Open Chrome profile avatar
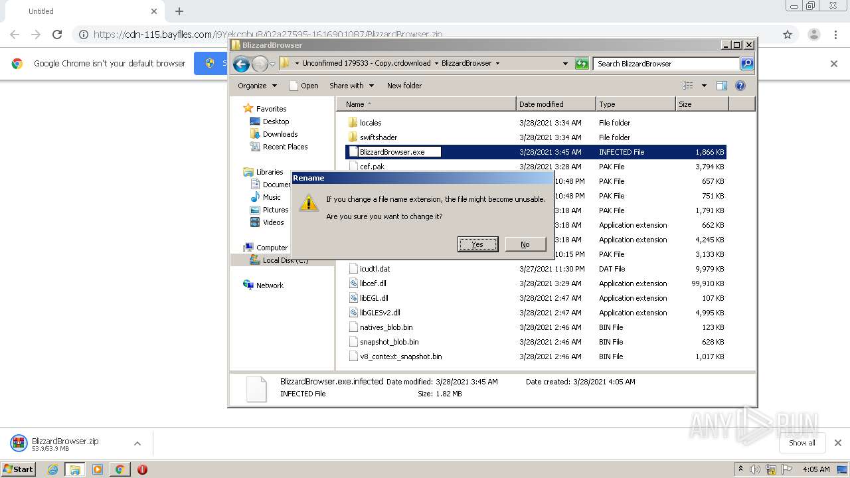850x478 pixels. (x=813, y=35)
